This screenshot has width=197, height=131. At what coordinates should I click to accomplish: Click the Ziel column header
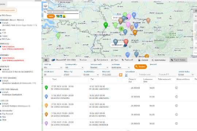(x=92, y=79)
